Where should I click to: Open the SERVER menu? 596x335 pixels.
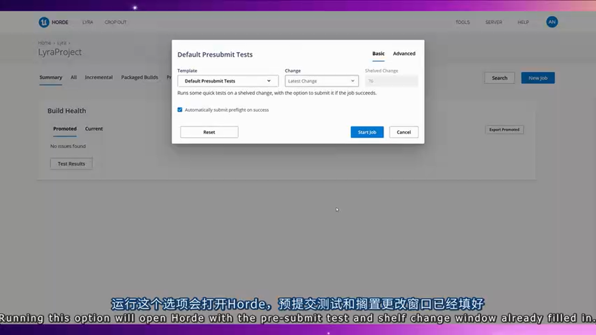(494, 22)
